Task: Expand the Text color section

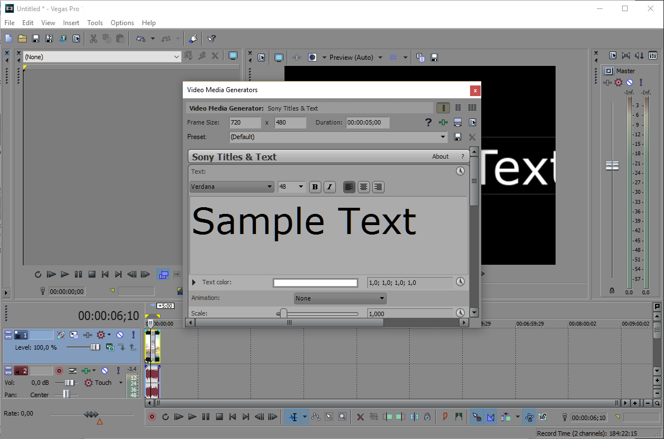Action: [194, 283]
